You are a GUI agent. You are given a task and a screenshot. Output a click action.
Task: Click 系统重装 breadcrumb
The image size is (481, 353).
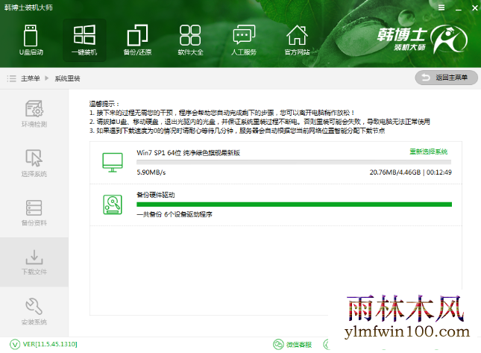(67, 78)
